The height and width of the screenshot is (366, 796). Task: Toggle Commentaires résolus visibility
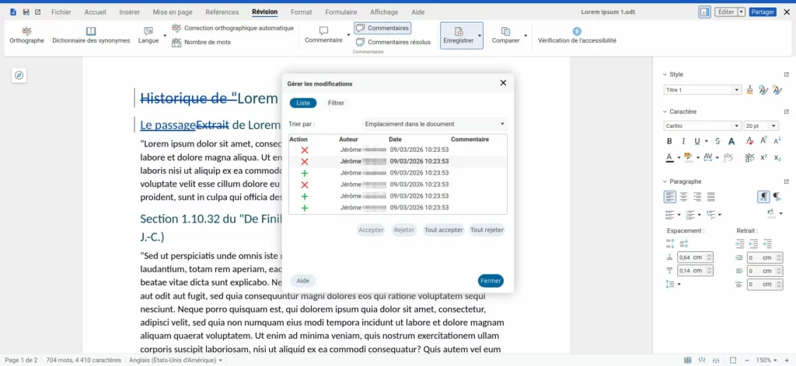[393, 43]
